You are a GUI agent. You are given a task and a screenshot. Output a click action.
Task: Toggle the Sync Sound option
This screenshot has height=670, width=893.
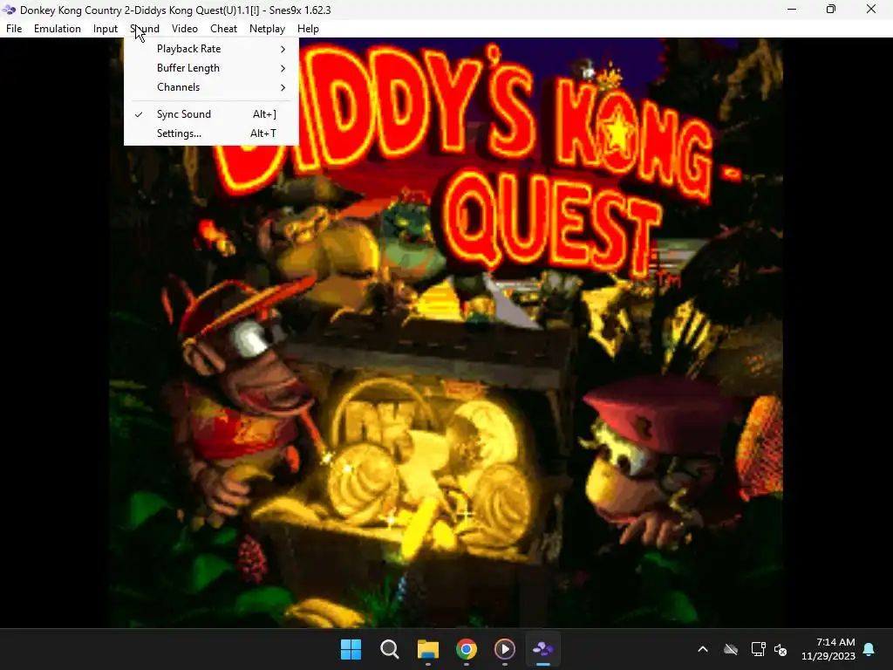(x=211, y=114)
